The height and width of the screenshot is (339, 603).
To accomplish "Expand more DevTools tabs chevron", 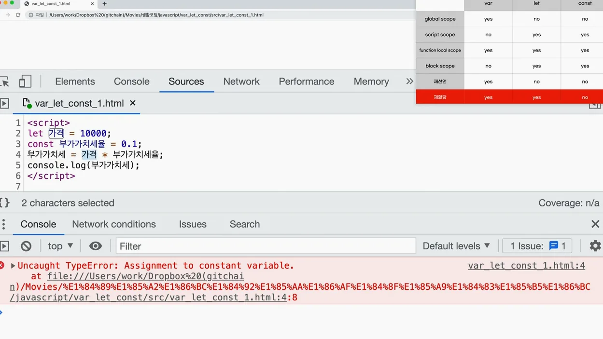I will (x=409, y=81).
